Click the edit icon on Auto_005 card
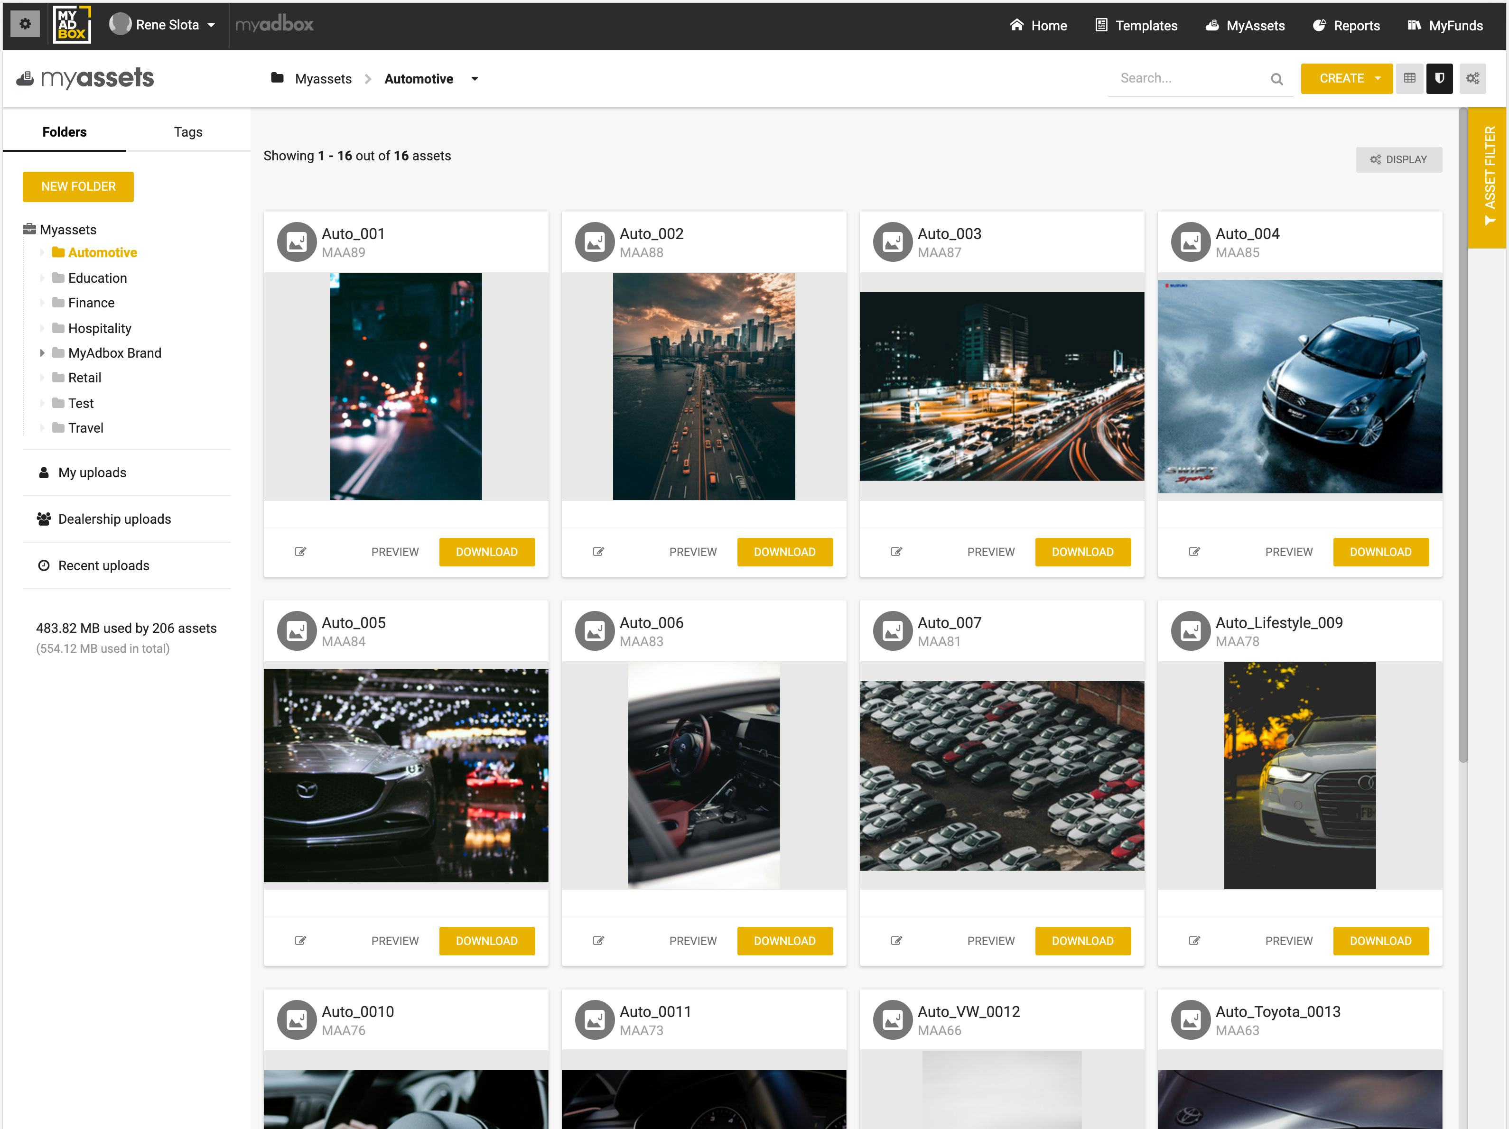The width and height of the screenshot is (1509, 1129). pyautogui.click(x=300, y=941)
